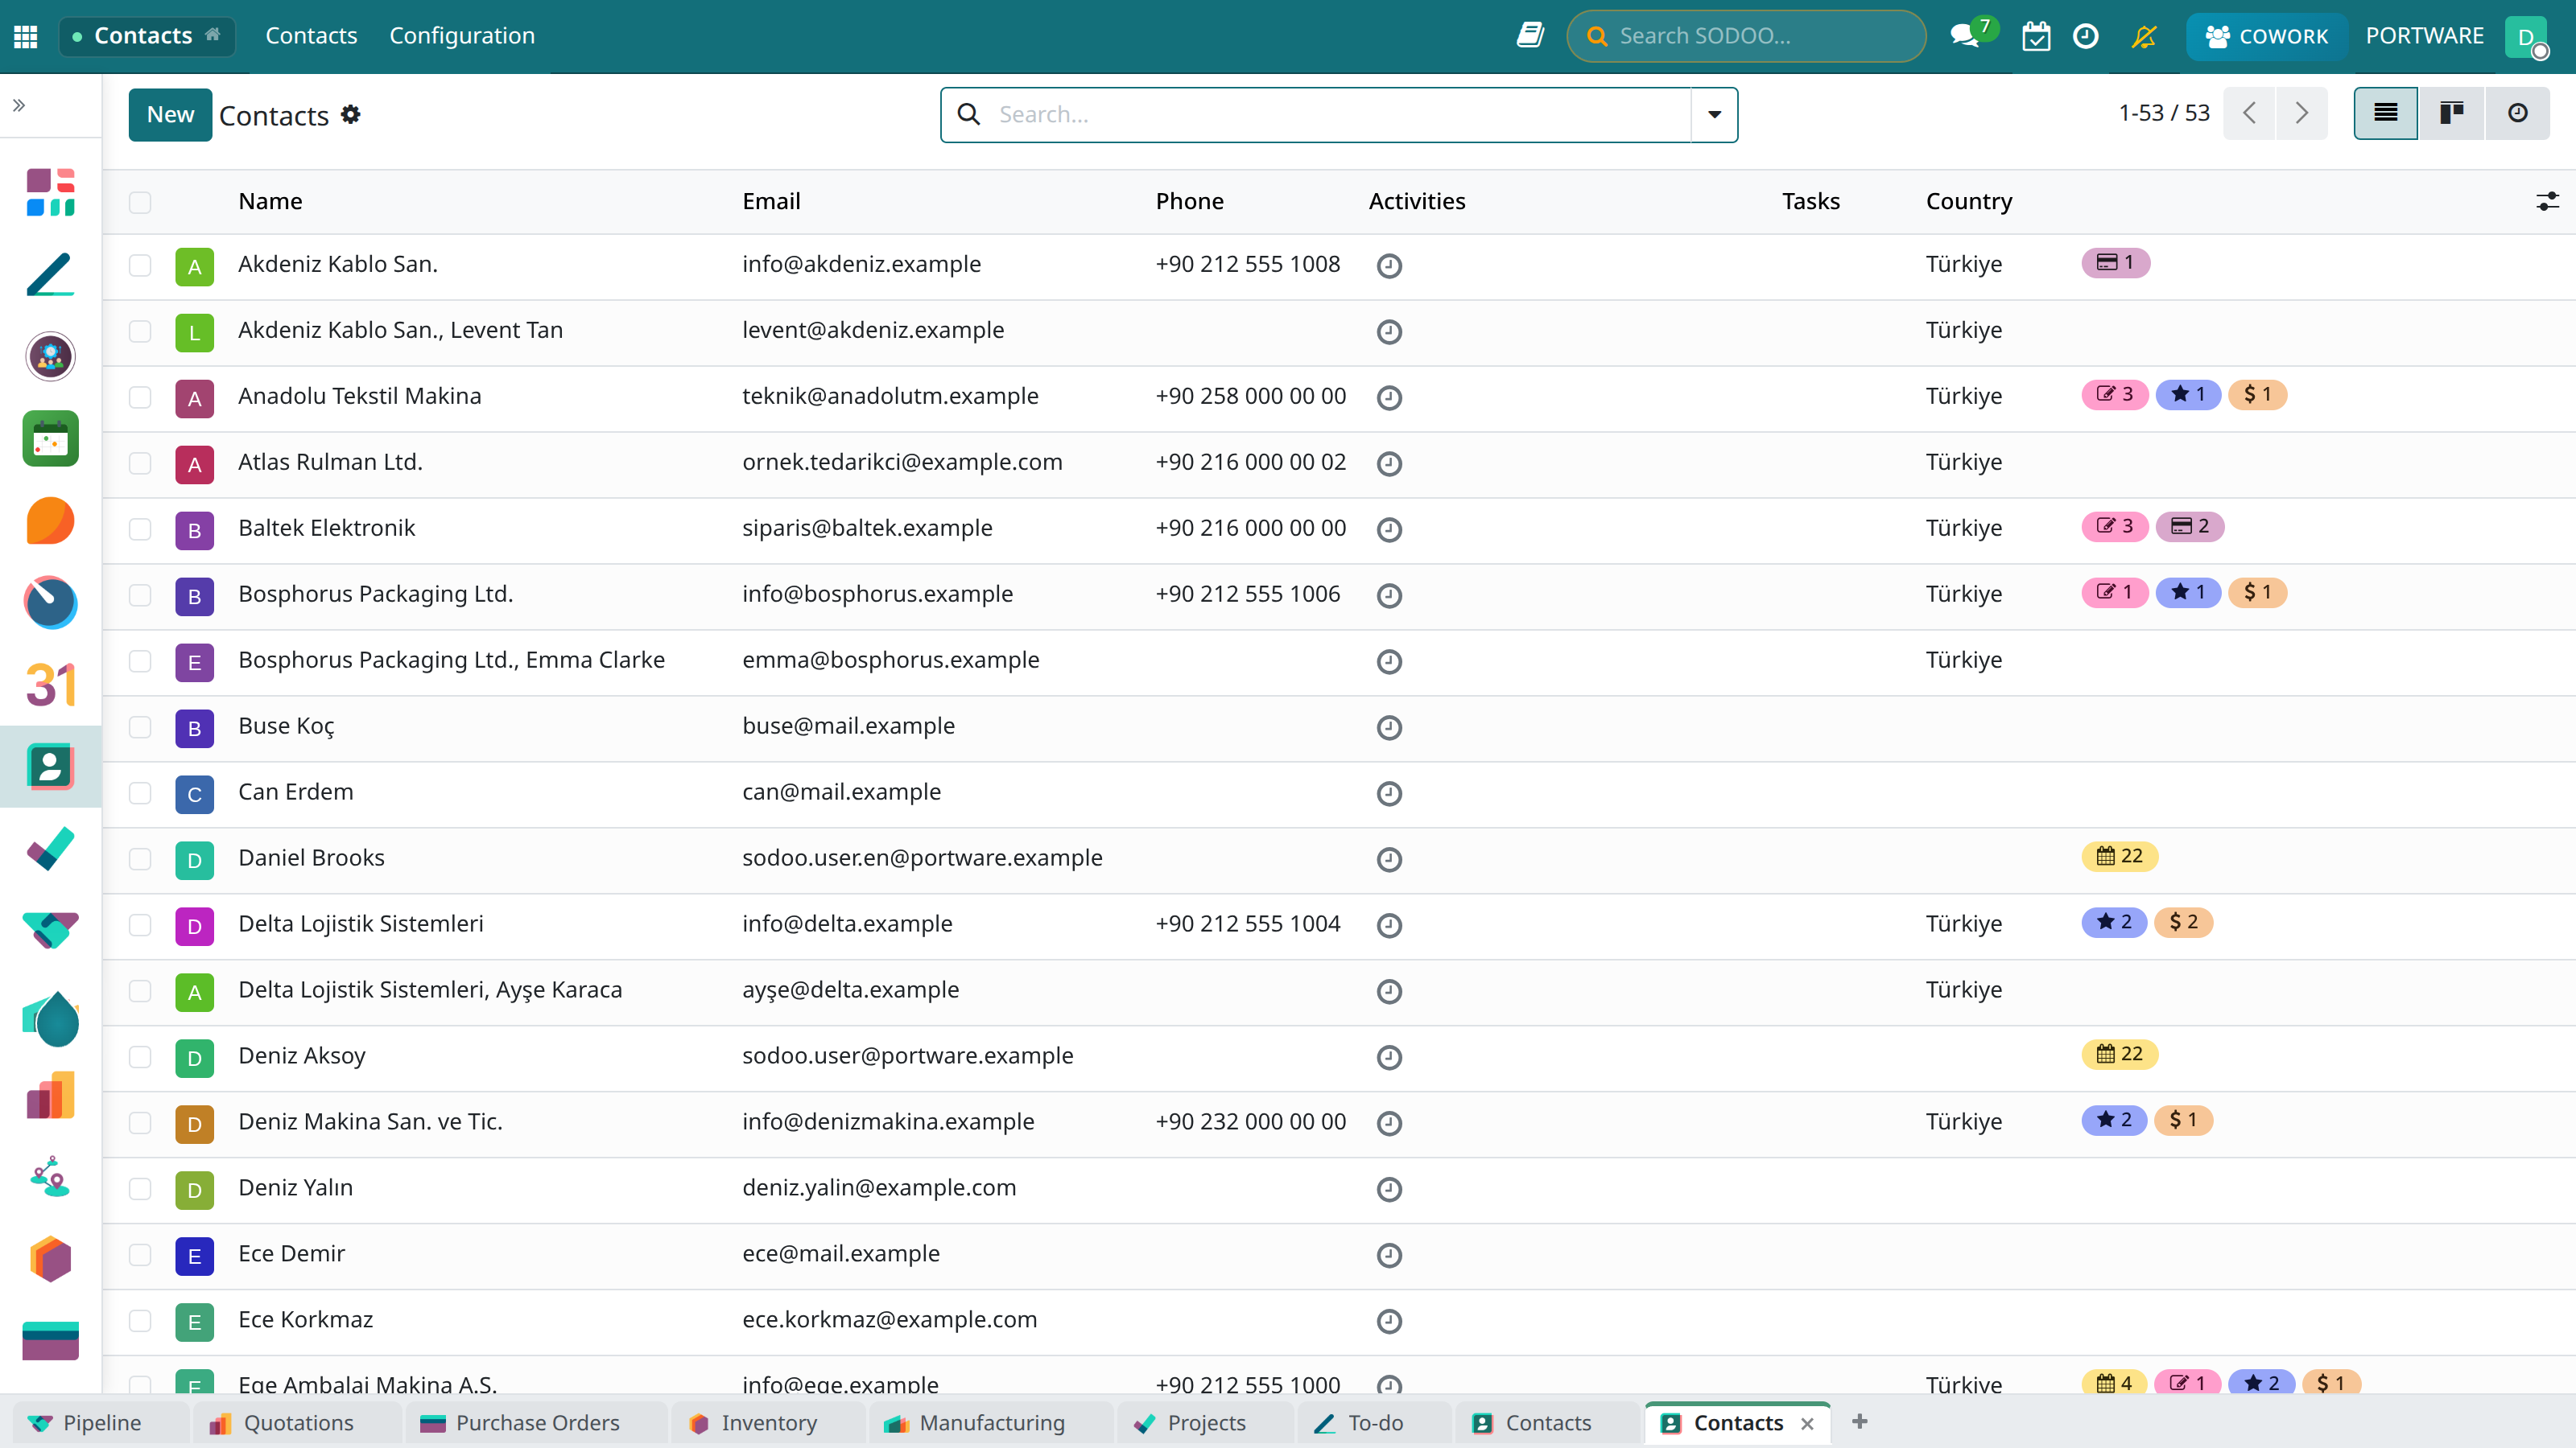The height and width of the screenshot is (1448, 2576).
Task: Open the PORTWARE company switcher
Action: tap(2424, 36)
